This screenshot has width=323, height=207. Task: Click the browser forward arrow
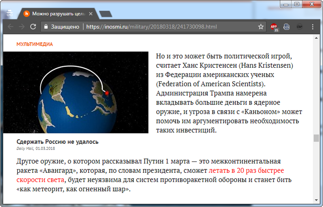point(22,27)
